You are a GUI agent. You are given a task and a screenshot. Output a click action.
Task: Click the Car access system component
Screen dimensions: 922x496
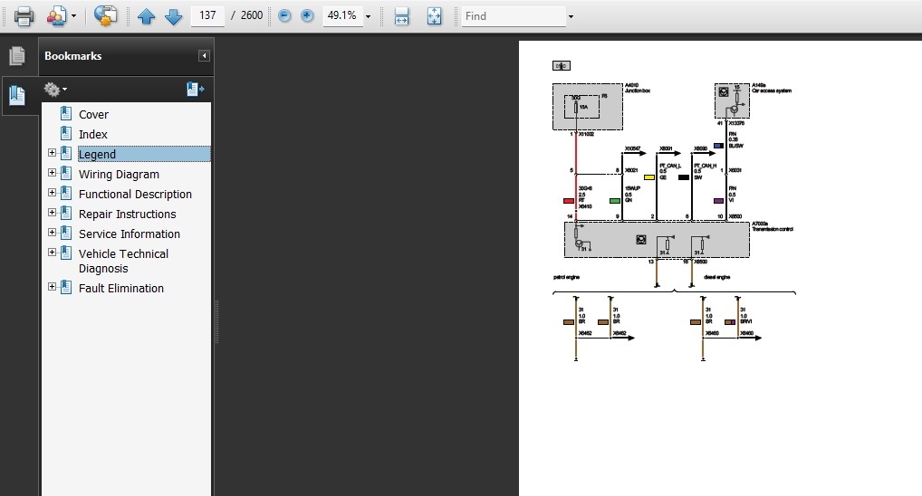tap(732, 100)
